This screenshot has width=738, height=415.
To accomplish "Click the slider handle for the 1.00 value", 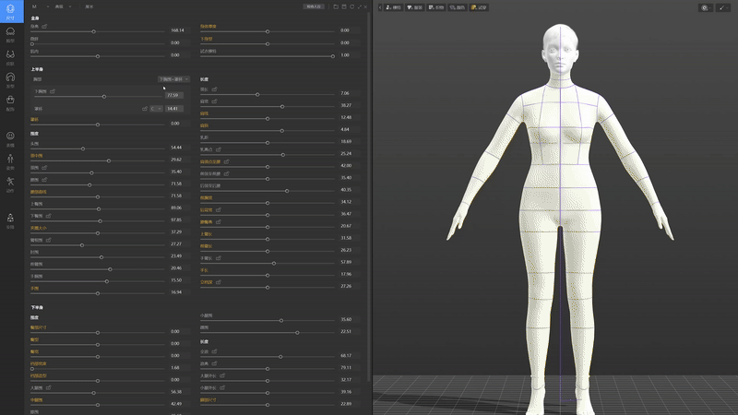I will (333, 56).
